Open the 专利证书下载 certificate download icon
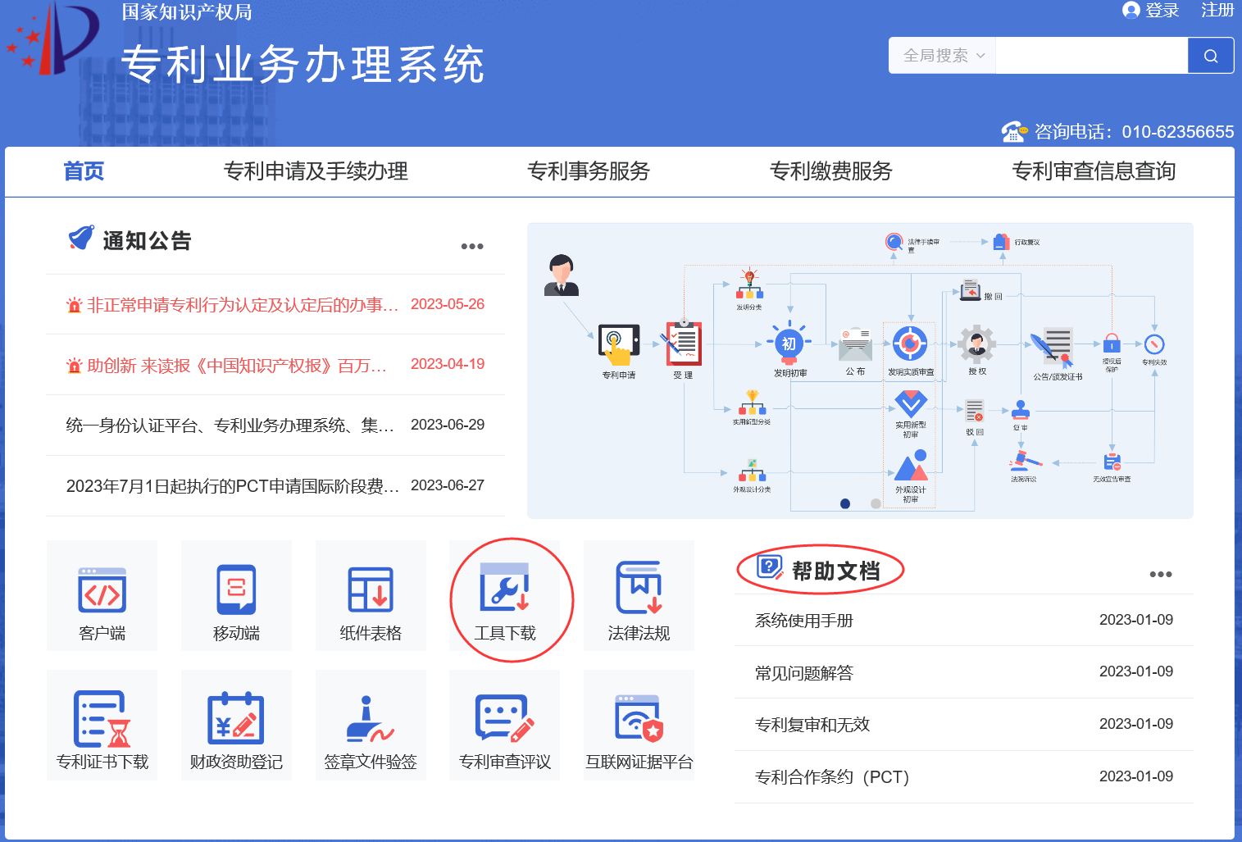This screenshot has height=842, width=1242. click(x=102, y=725)
